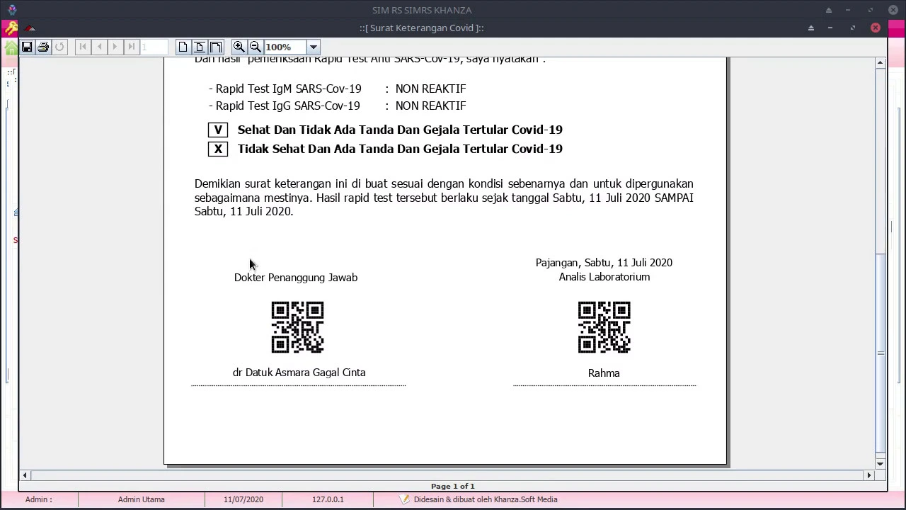Viewport: 906px width, 510px height.
Task: Click horizontal scrollbar right arrow
Action: [869, 475]
